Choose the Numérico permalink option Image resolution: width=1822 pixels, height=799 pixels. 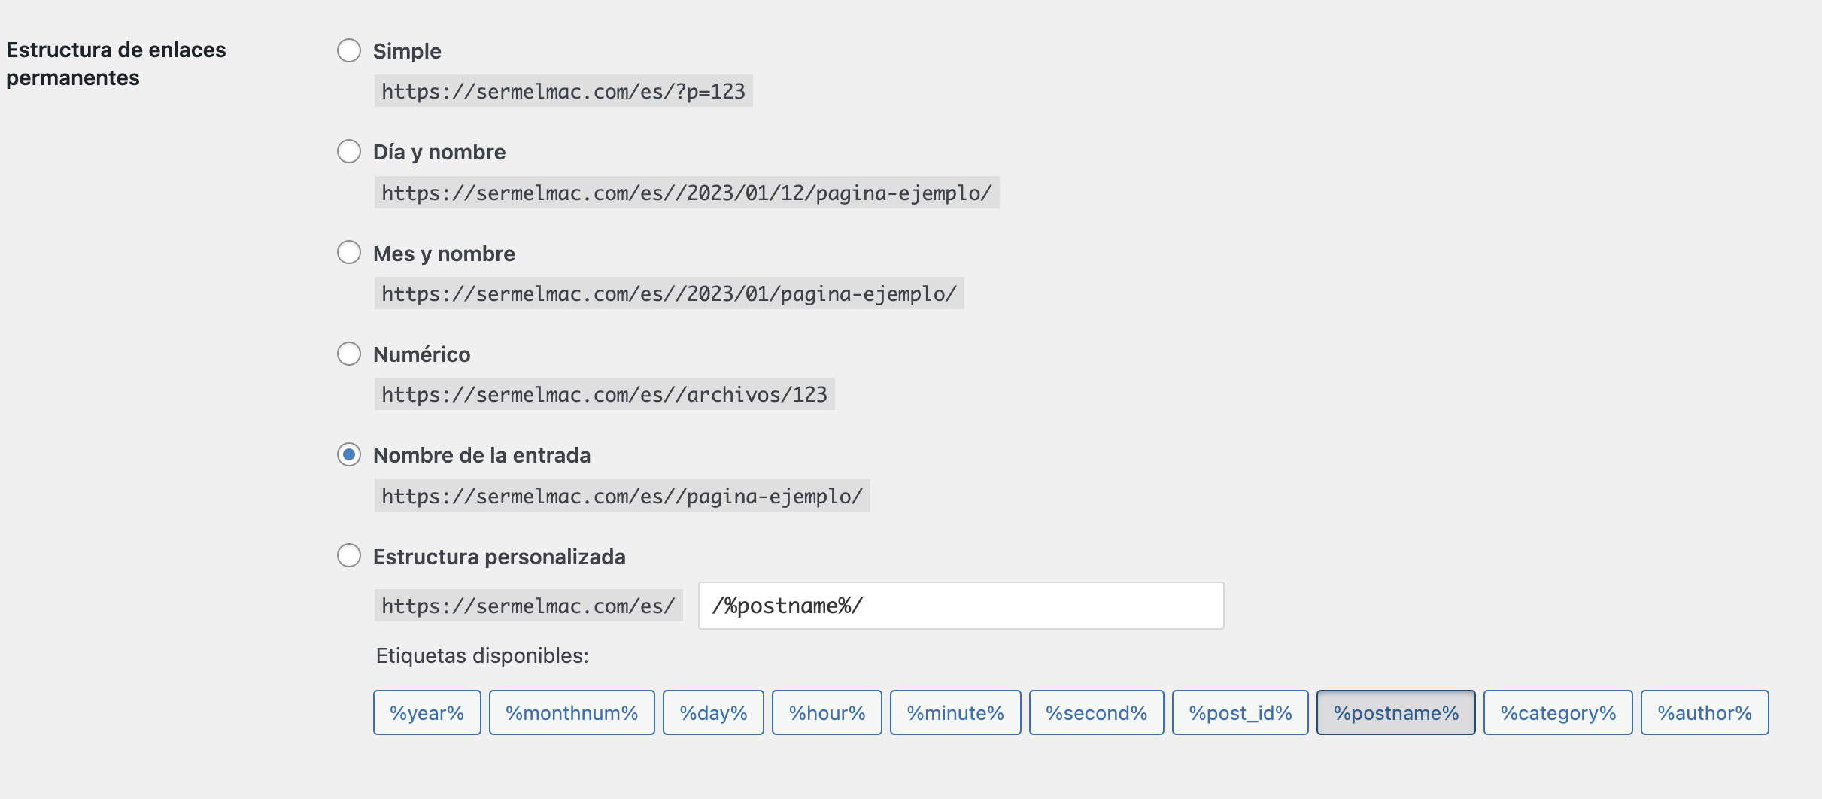349,354
